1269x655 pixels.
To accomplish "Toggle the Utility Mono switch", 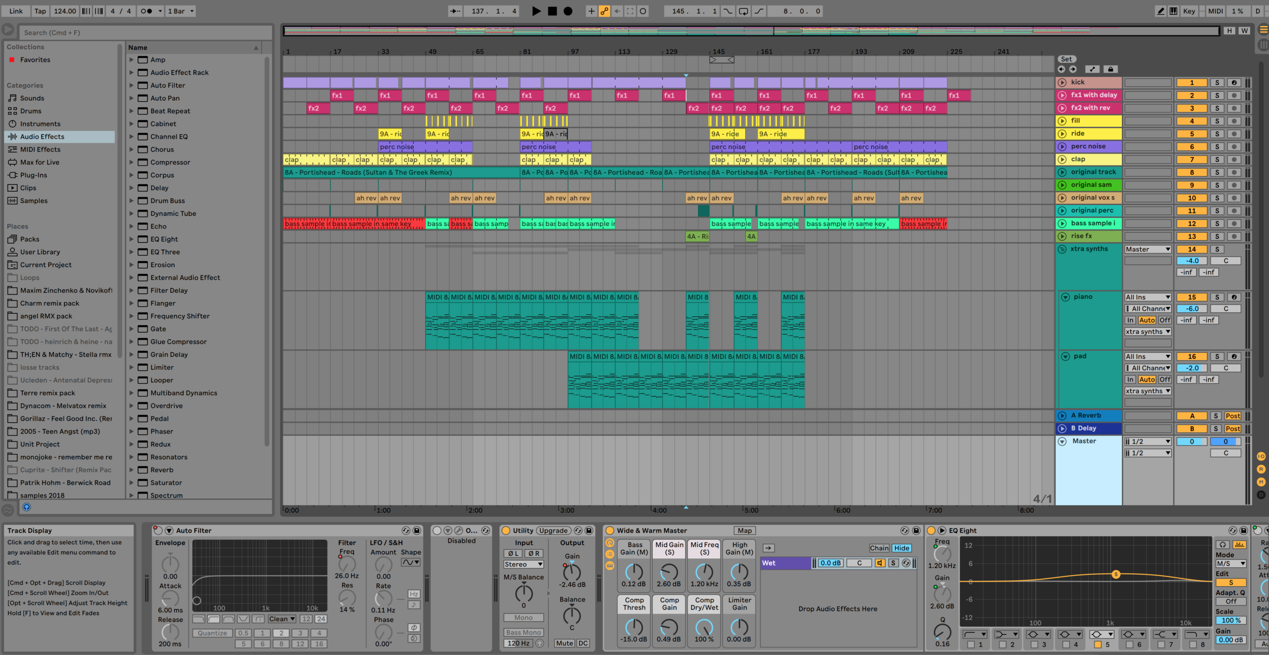I will [x=523, y=618].
